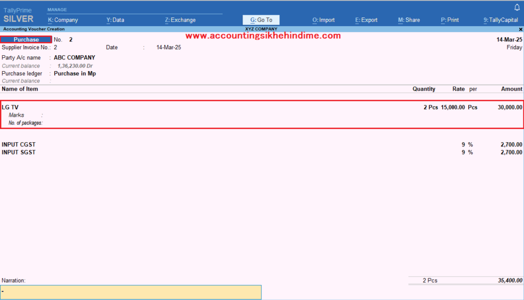This screenshot has width=524, height=300.
Task: Open the O: Import menu
Action: point(323,20)
